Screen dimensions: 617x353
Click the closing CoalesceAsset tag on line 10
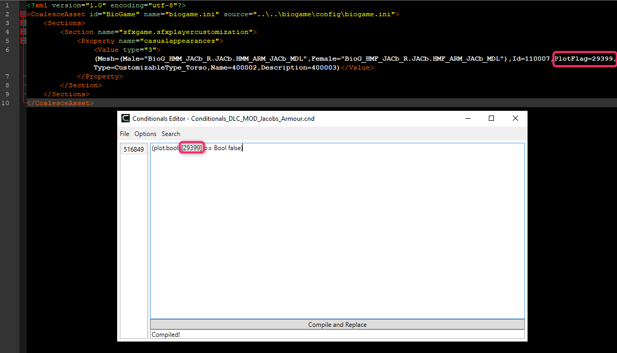click(x=60, y=103)
